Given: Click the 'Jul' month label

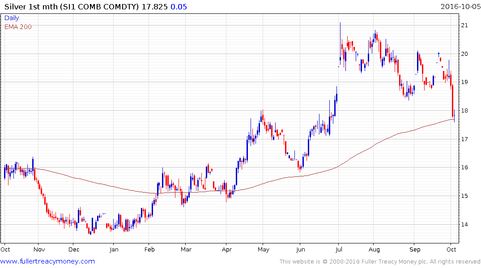Looking at the screenshot, I should coord(339,249).
